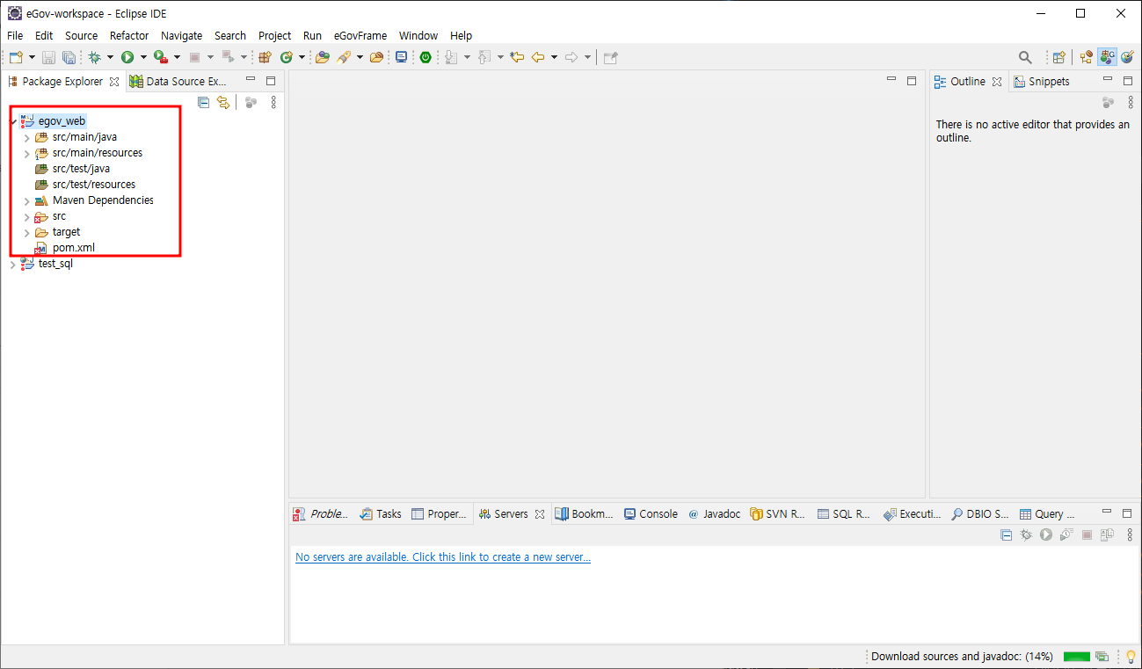This screenshot has height=669, width=1142.
Task: Go to last edit location icon
Action: pos(517,57)
